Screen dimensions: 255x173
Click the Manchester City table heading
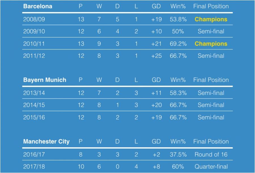pos(46,142)
